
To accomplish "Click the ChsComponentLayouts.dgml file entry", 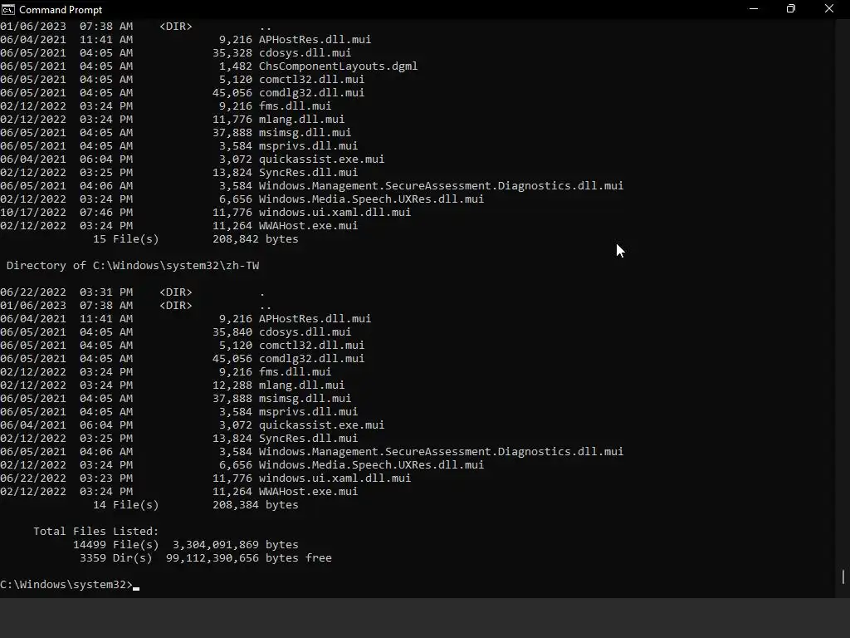I will click(338, 66).
